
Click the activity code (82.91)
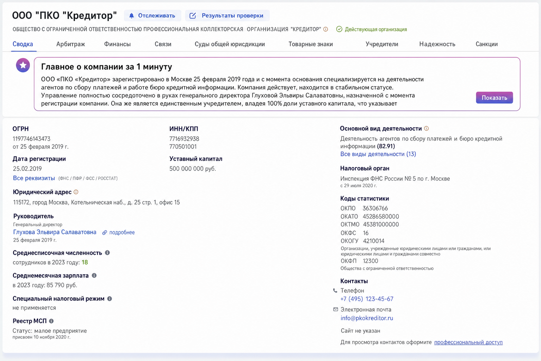[386, 146]
